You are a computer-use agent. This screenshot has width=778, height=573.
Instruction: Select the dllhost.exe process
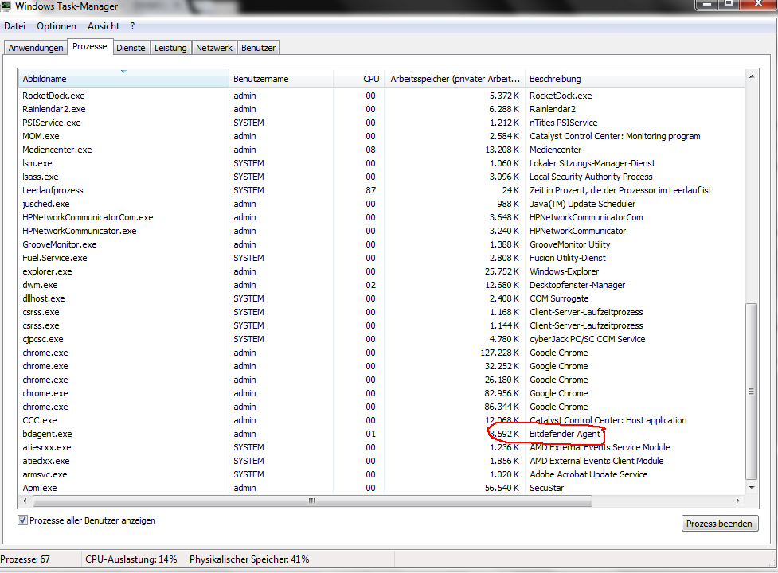[381, 299]
